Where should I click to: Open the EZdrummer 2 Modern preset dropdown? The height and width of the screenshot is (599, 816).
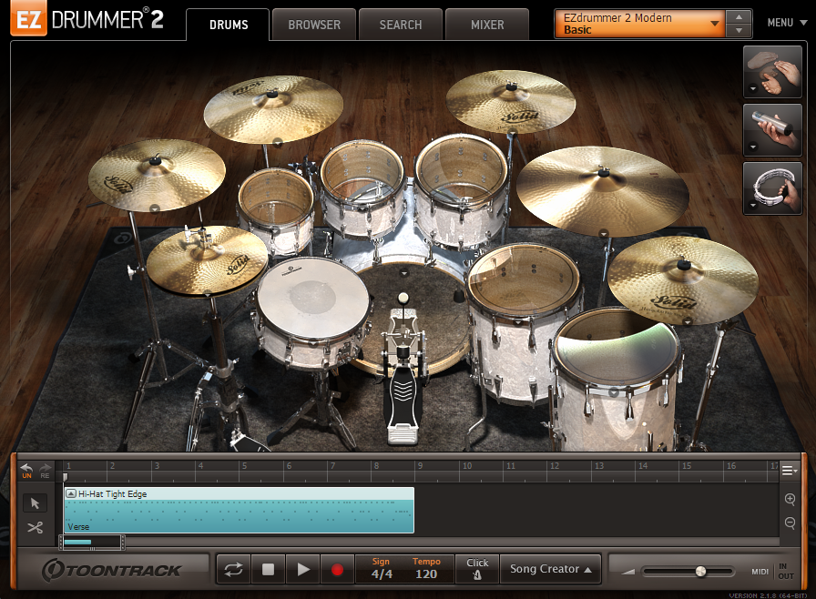click(640, 24)
